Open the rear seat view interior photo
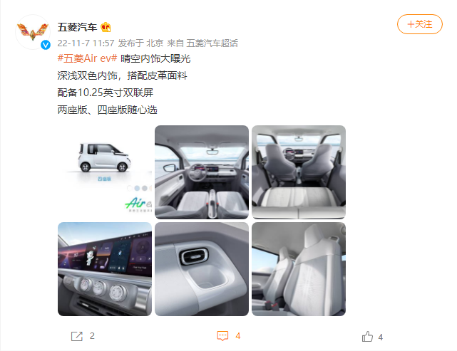 [299, 172]
